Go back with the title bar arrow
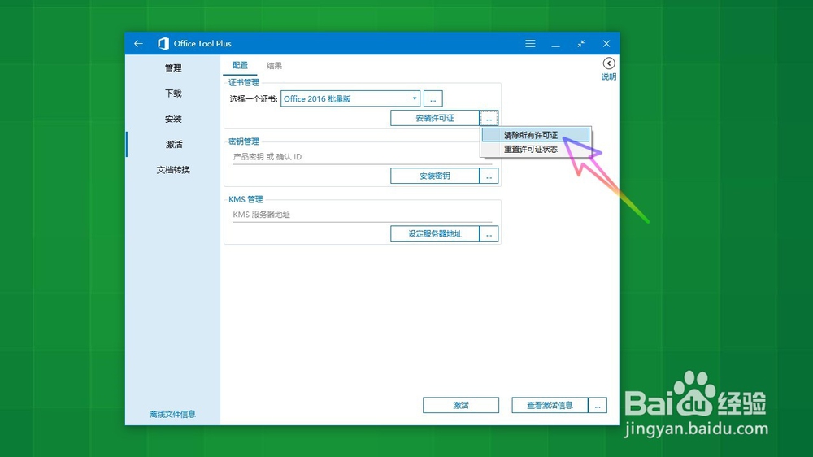 (x=138, y=44)
